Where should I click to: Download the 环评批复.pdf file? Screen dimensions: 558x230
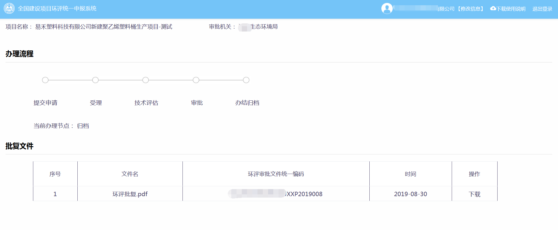[x=474, y=194]
